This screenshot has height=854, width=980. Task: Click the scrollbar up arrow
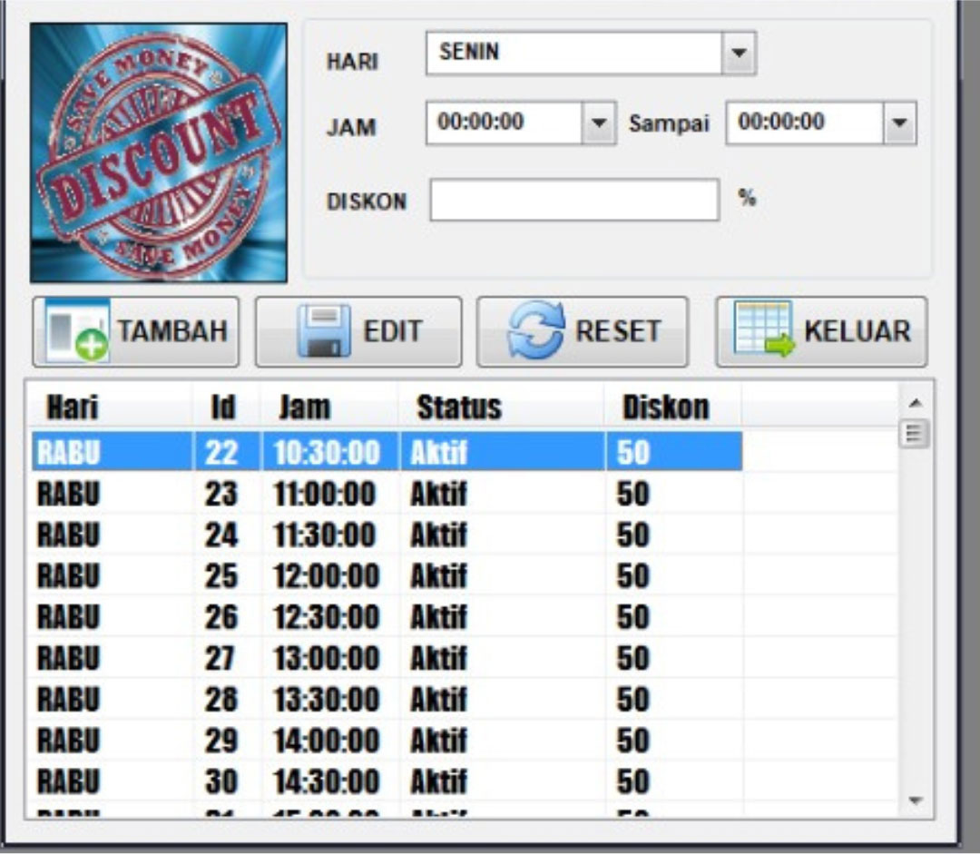pos(915,403)
